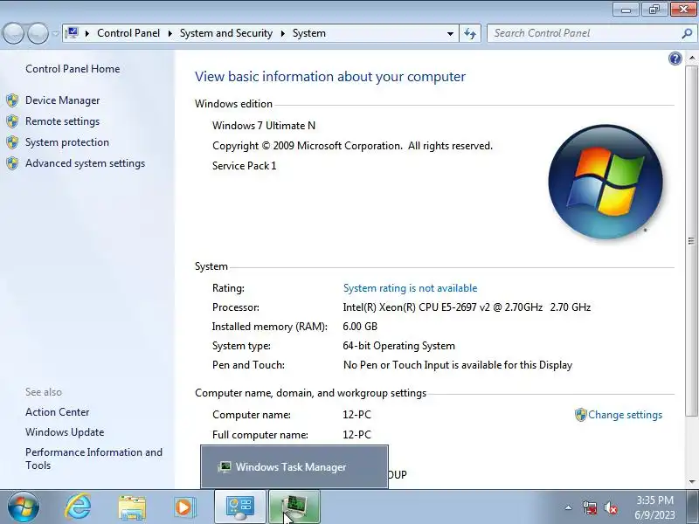Viewport: 699px width, 524px height.
Task: Click the shield icon next to Change settings
Action: pyautogui.click(x=580, y=415)
